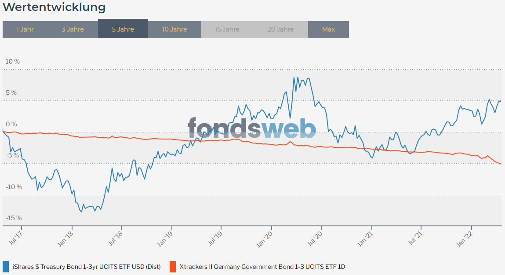Click the Jan '21 axis tick label
The image size is (505, 275).
(365, 239)
